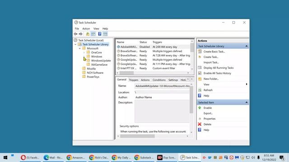Open the Windows Start button
289x162 pixels.
(x=5, y=157)
